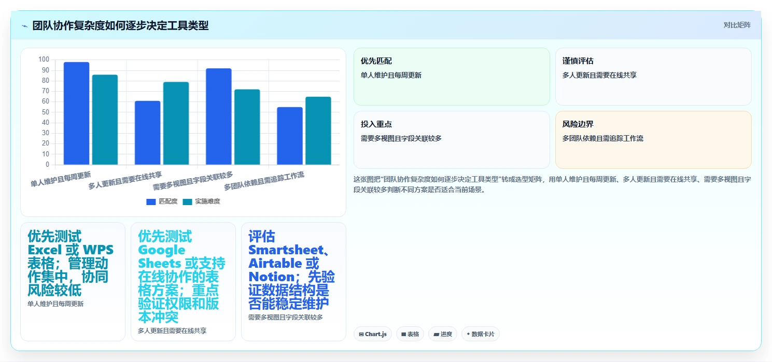Click the blue 匹配度 legend swatch
772x362 pixels.
pos(151,201)
